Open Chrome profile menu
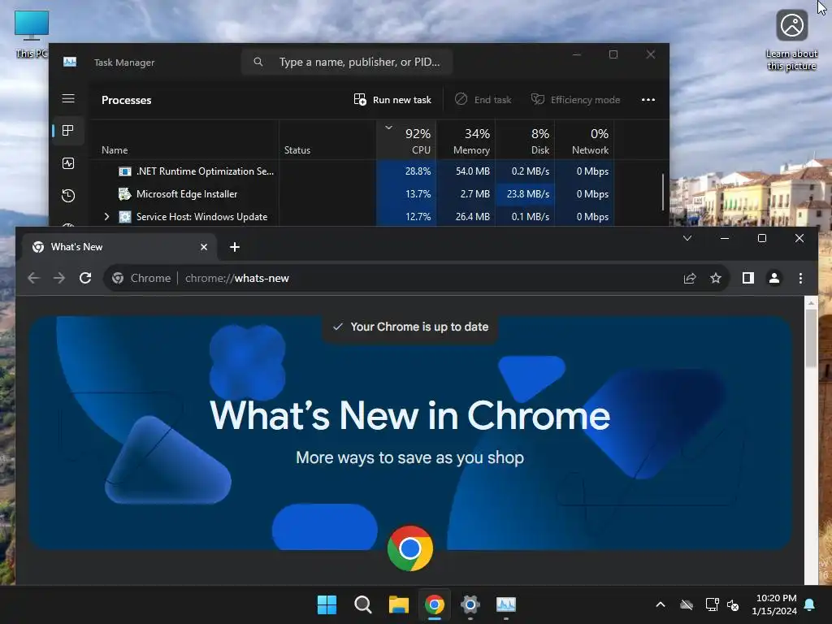832x624 pixels. tap(774, 278)
